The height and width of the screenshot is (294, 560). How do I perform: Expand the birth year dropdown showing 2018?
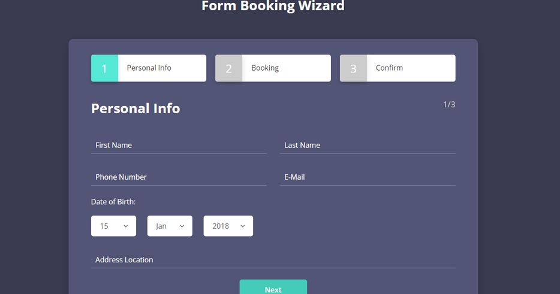228,226
